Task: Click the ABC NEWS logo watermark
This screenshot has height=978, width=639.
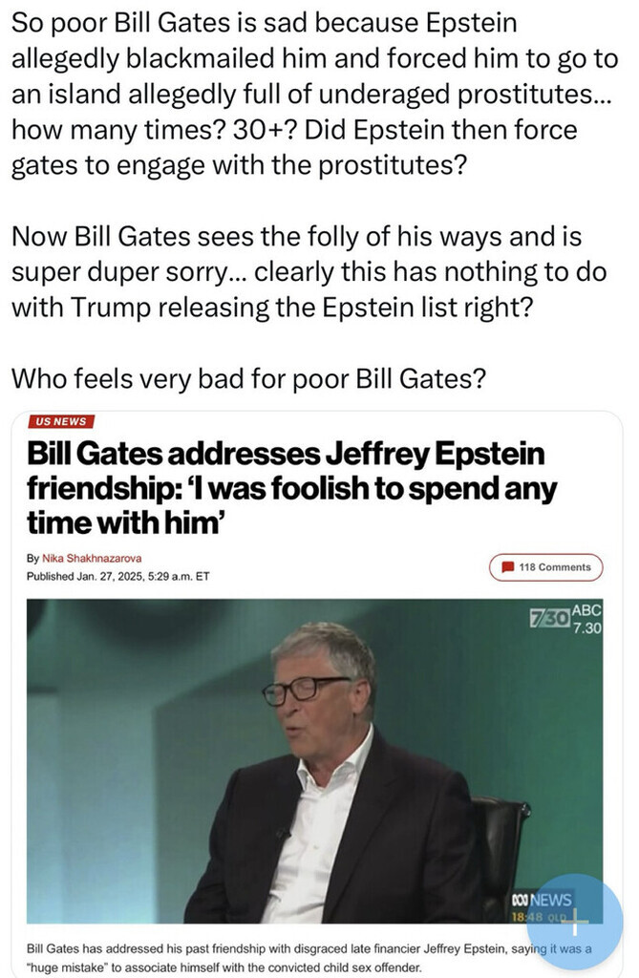Action: tap(541, 900)
